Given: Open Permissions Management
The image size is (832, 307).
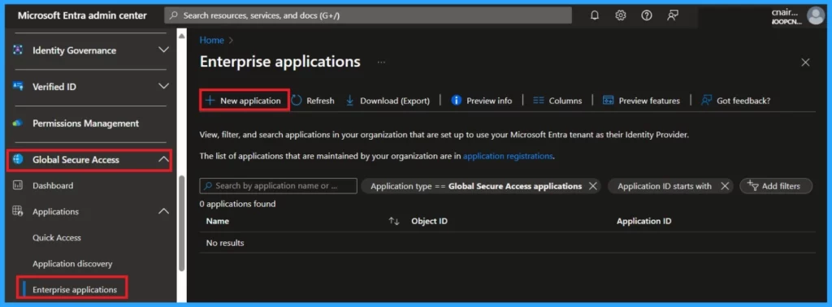Looking at the screenshot, I should click(85, 123).
